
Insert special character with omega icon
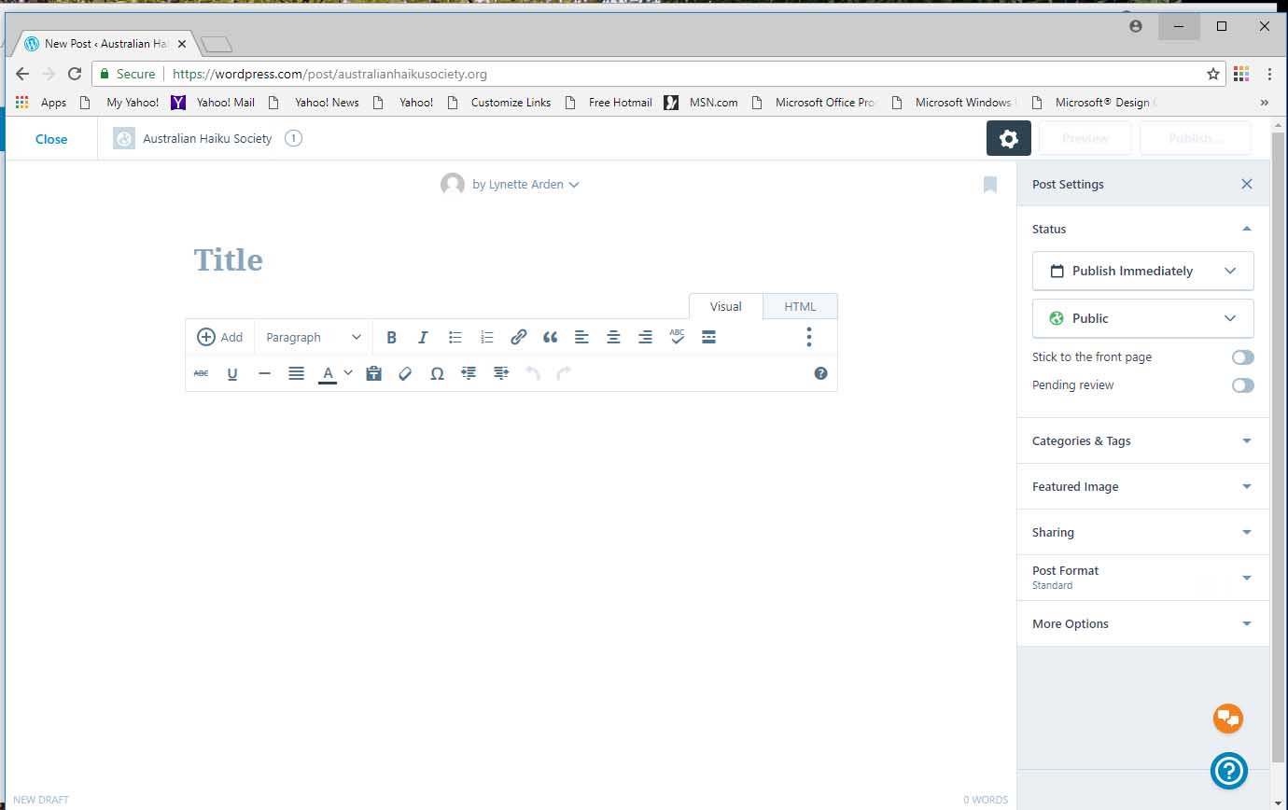[x=437, y=374]
